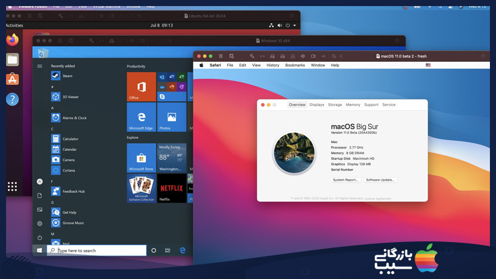
Task: Open Steam from Recently added
Action: [62, 76]
